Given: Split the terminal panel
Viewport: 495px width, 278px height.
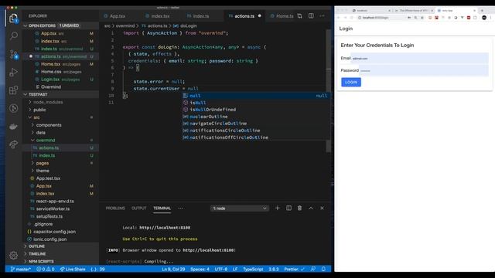Looking at the screenshot, I should 288,208.
